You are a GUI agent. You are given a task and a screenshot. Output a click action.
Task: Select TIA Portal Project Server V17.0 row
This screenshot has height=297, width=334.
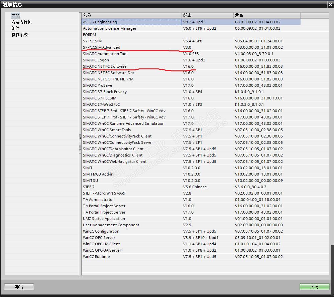pyautogui.click(x=191, y=212)
